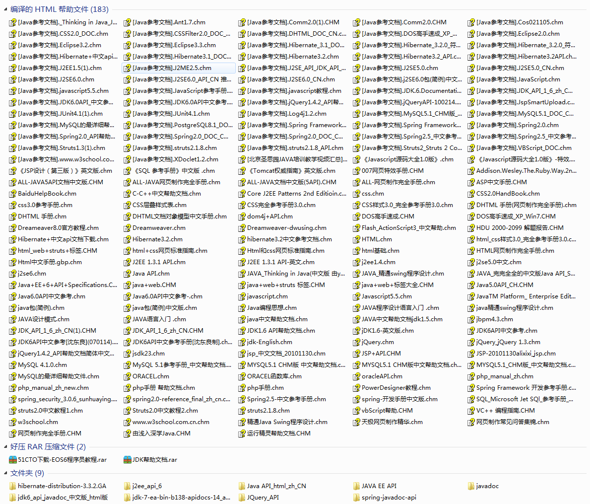The image size is (590, 504).
Task: Select file name Java5.0API_CH.CHM
Action: click(x=505, y=285)
